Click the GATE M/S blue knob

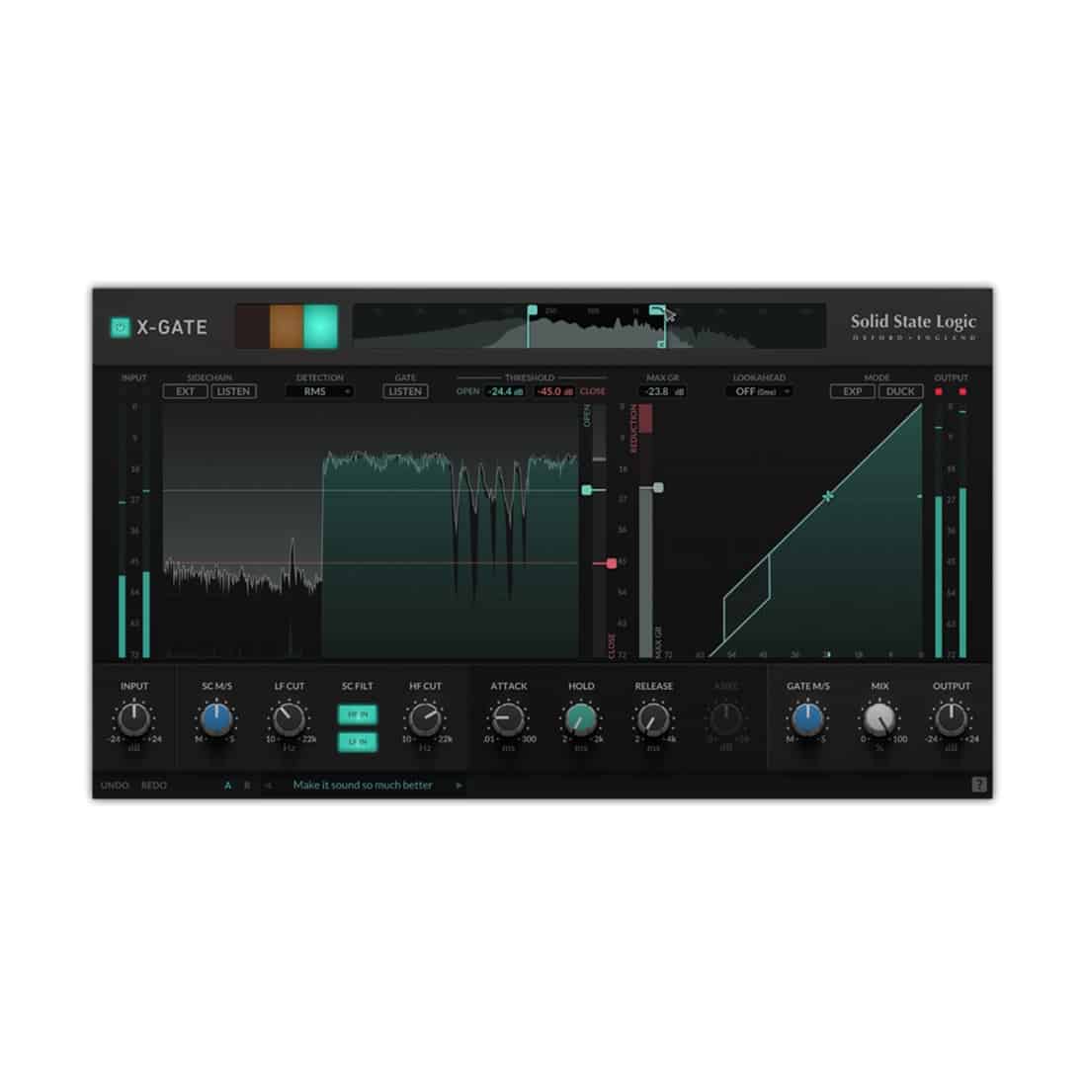[807, 719]
